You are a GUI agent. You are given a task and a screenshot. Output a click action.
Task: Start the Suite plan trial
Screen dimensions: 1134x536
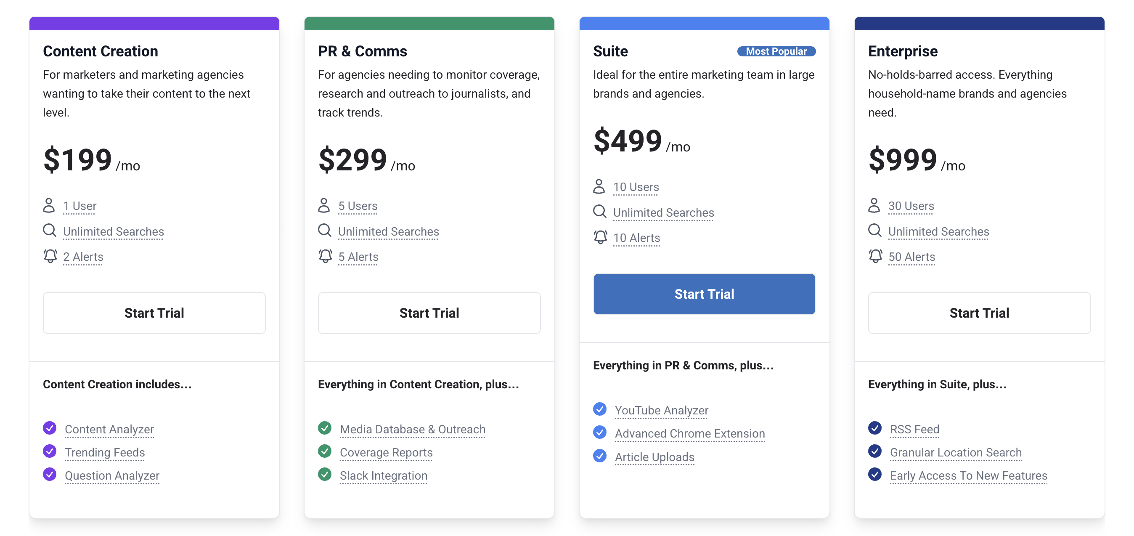[x=704, y=294]
